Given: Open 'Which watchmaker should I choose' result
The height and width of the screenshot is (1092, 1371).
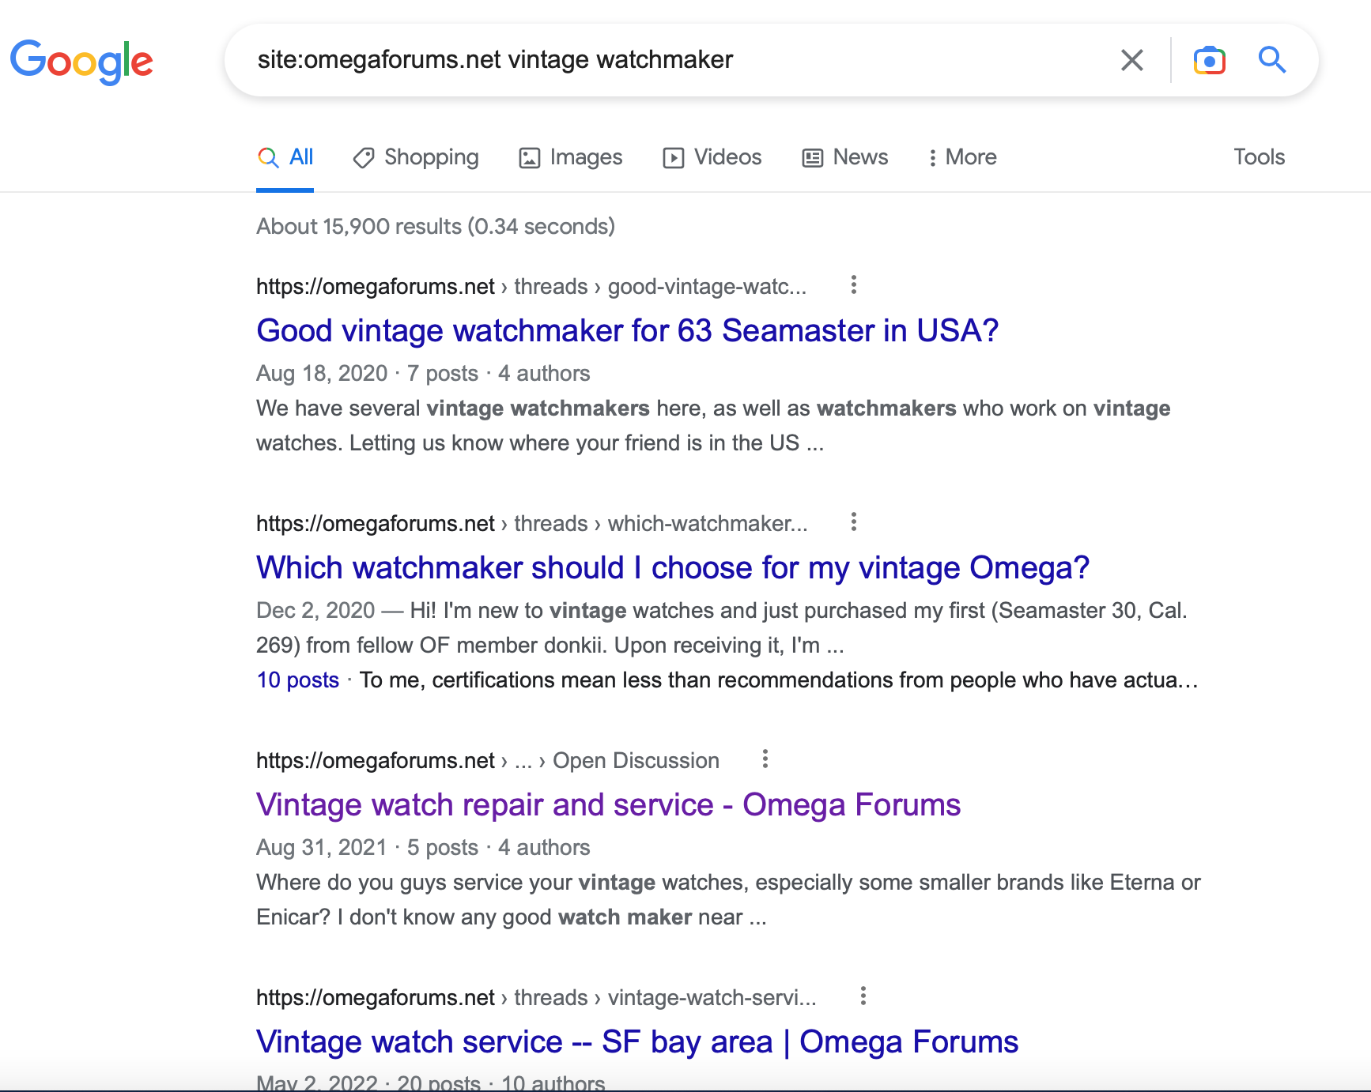Looking at the screenshot, I should (672, 567).
